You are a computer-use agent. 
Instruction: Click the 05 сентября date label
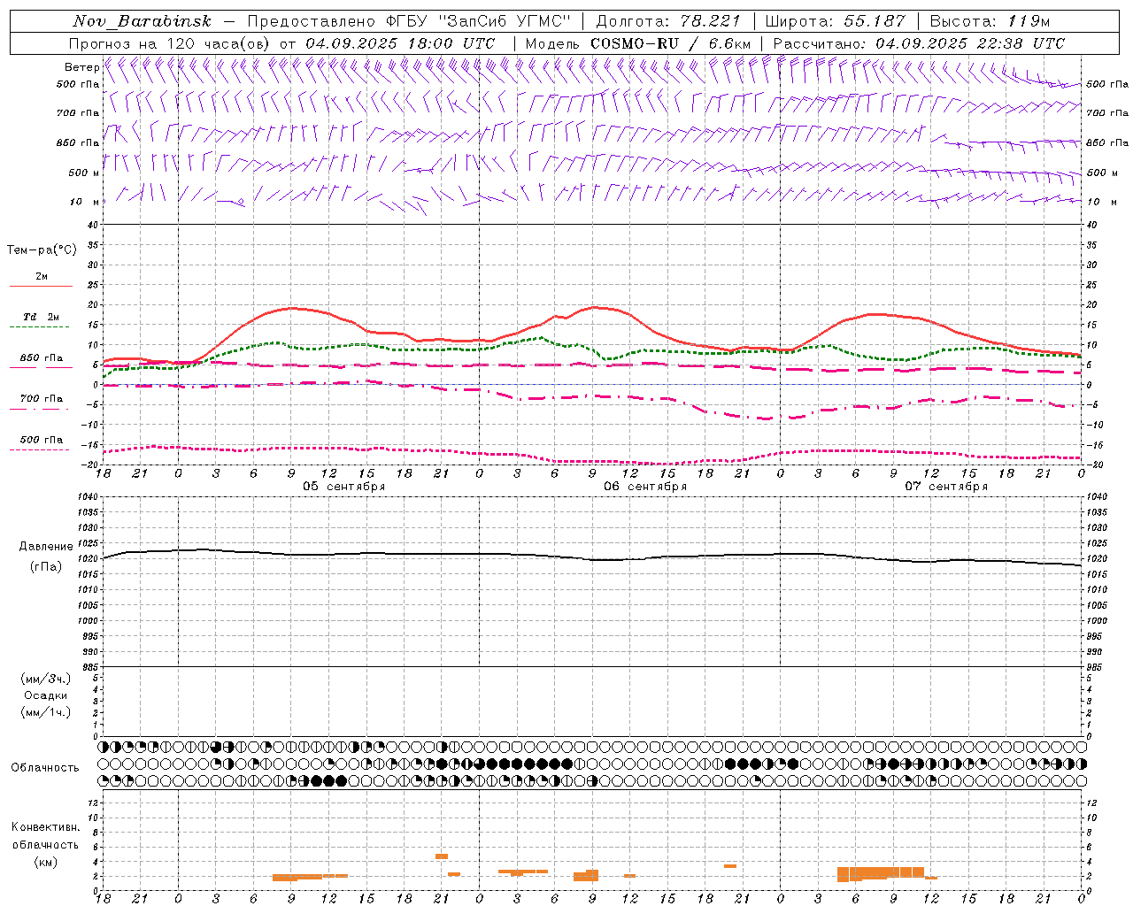click(343, 487)
